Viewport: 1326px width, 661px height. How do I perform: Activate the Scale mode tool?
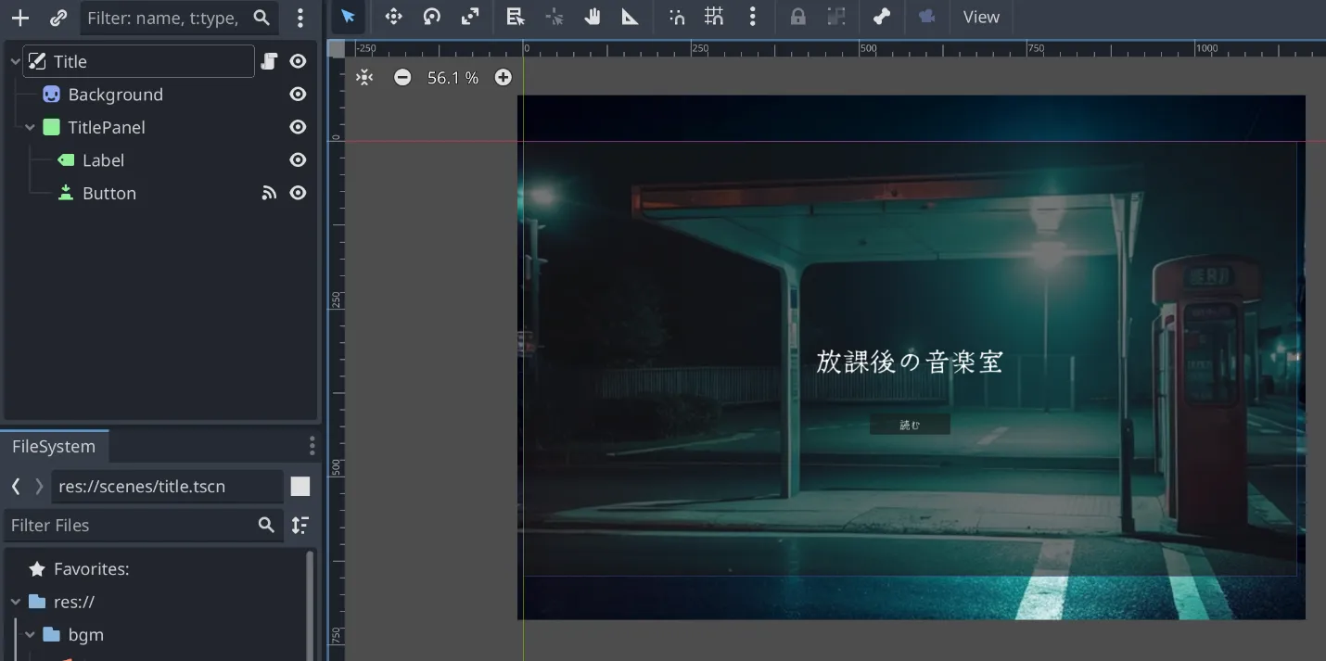[x=470, y=17]
